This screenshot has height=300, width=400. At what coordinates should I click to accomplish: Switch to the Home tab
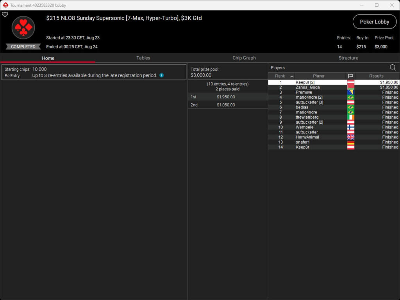pyautogui.click(x=48, y=58)
